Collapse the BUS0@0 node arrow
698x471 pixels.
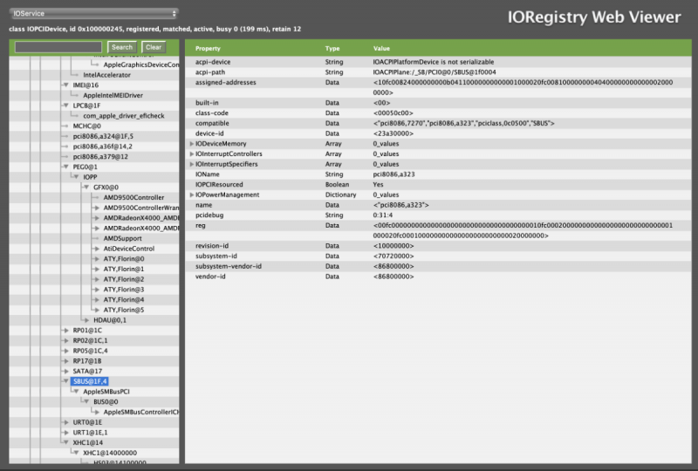(x=86, y=402)
